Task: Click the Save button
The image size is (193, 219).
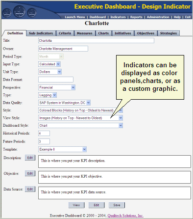Action: coord(117,205)
